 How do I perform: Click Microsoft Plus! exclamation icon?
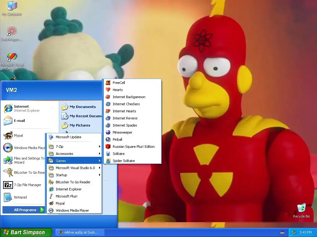click(51, 196)
